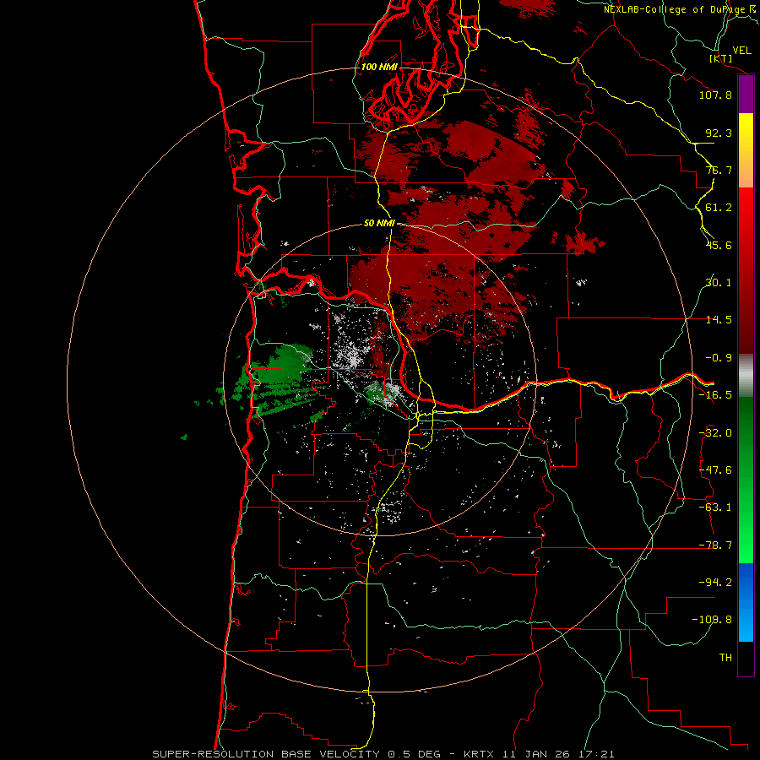Click the blue segment of velocity color bar

click(746, 602)
